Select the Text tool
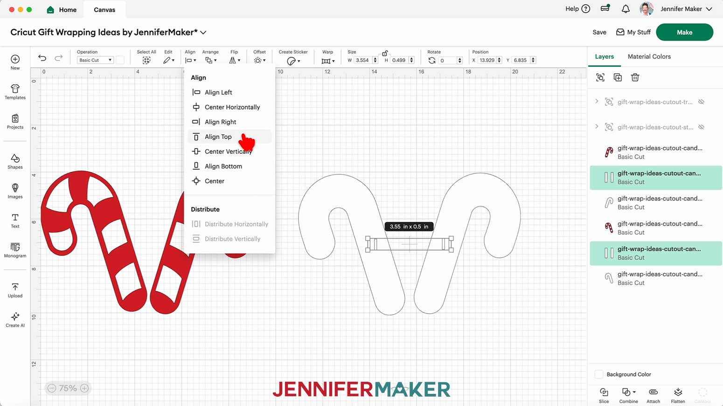This screenshot has height=406, width=723. (x=15, y=218)
